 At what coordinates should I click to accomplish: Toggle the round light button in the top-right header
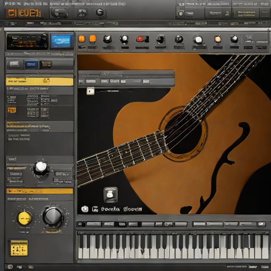(x=181, y=14)
